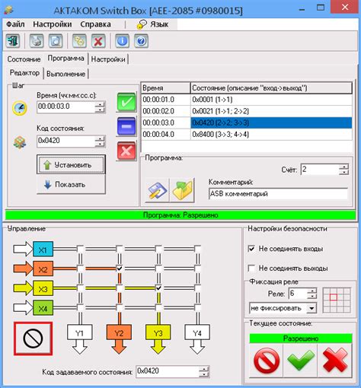Viewport: 361px width, 388px height.
Task: Uncheck 'Не соединять входы' checkbox
Action: click(x=251, y=249)
